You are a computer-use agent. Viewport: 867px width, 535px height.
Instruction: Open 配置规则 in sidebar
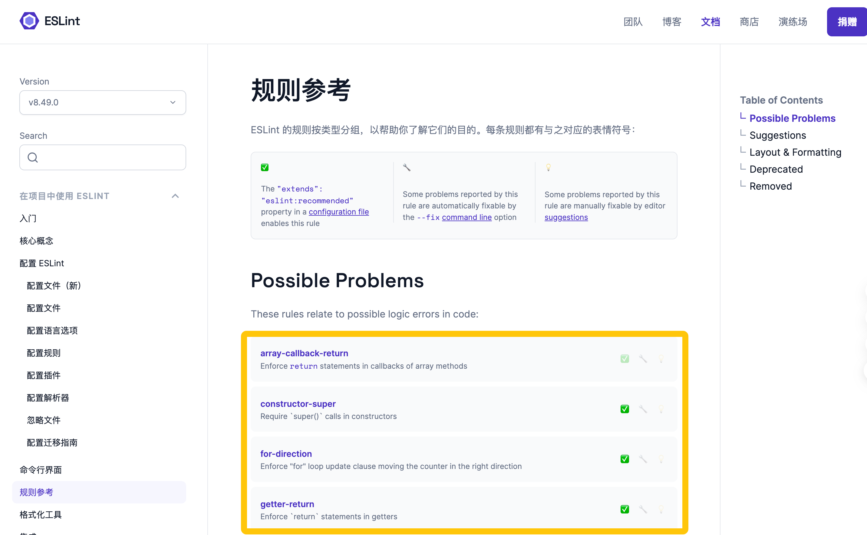(44, 353)
